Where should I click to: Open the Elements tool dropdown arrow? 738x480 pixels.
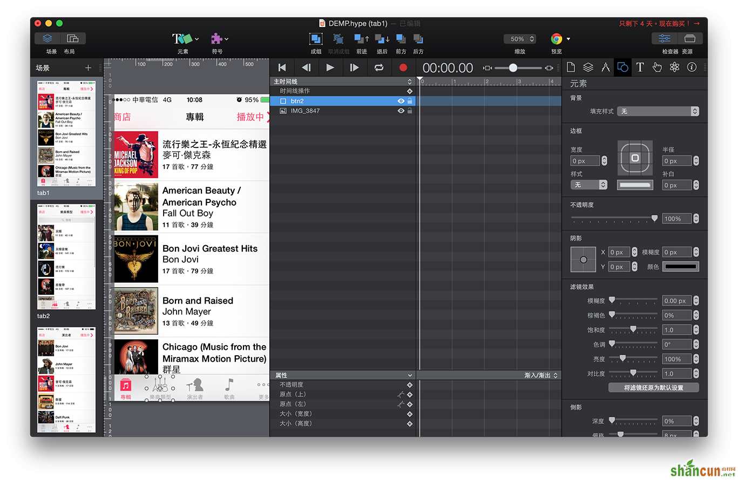pyautogui.click(x=197, y=39)
